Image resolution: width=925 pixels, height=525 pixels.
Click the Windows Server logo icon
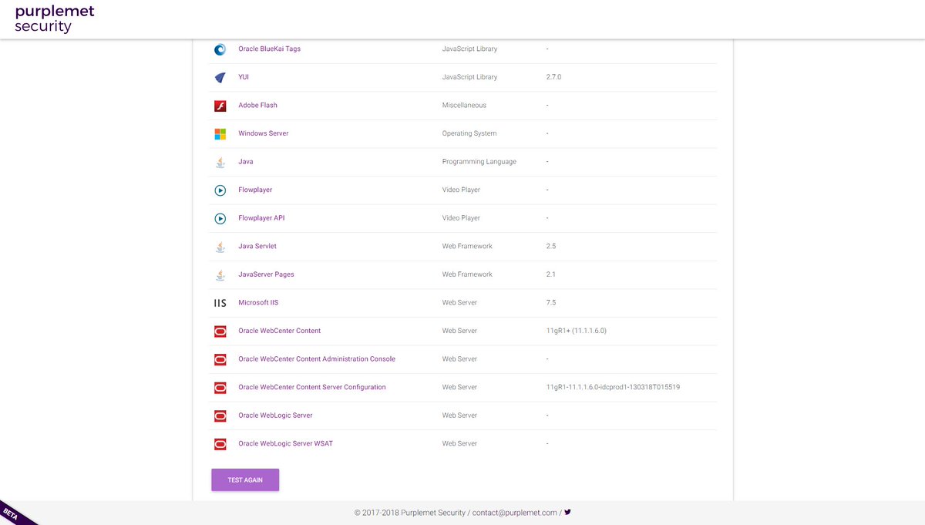220,133
